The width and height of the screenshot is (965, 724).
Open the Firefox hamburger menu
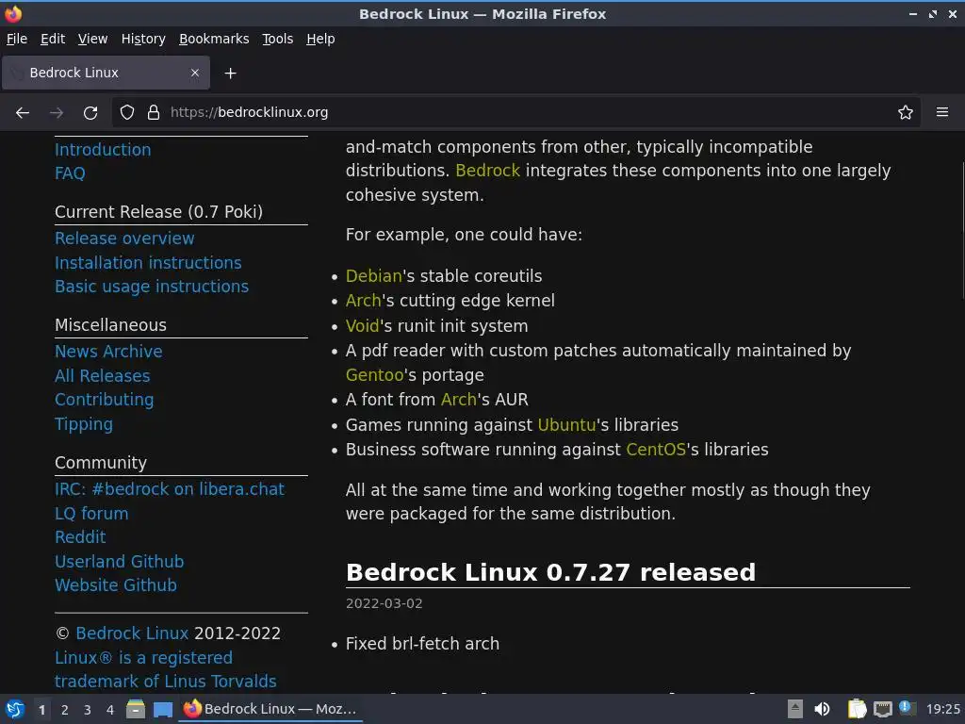coord(942,112)
